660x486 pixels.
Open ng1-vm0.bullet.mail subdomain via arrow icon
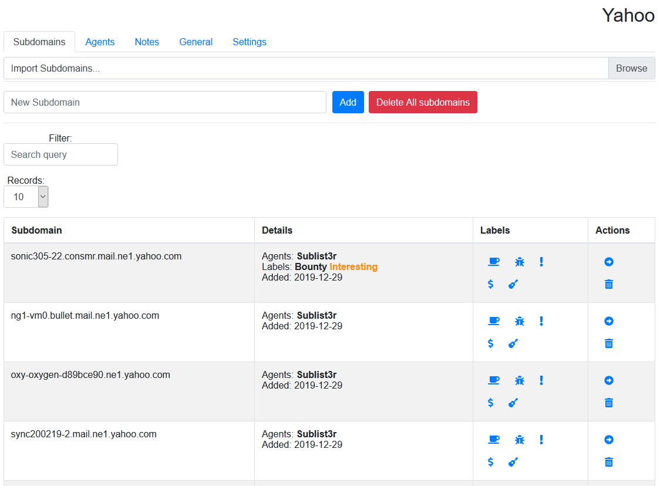(x=609, y=321)
